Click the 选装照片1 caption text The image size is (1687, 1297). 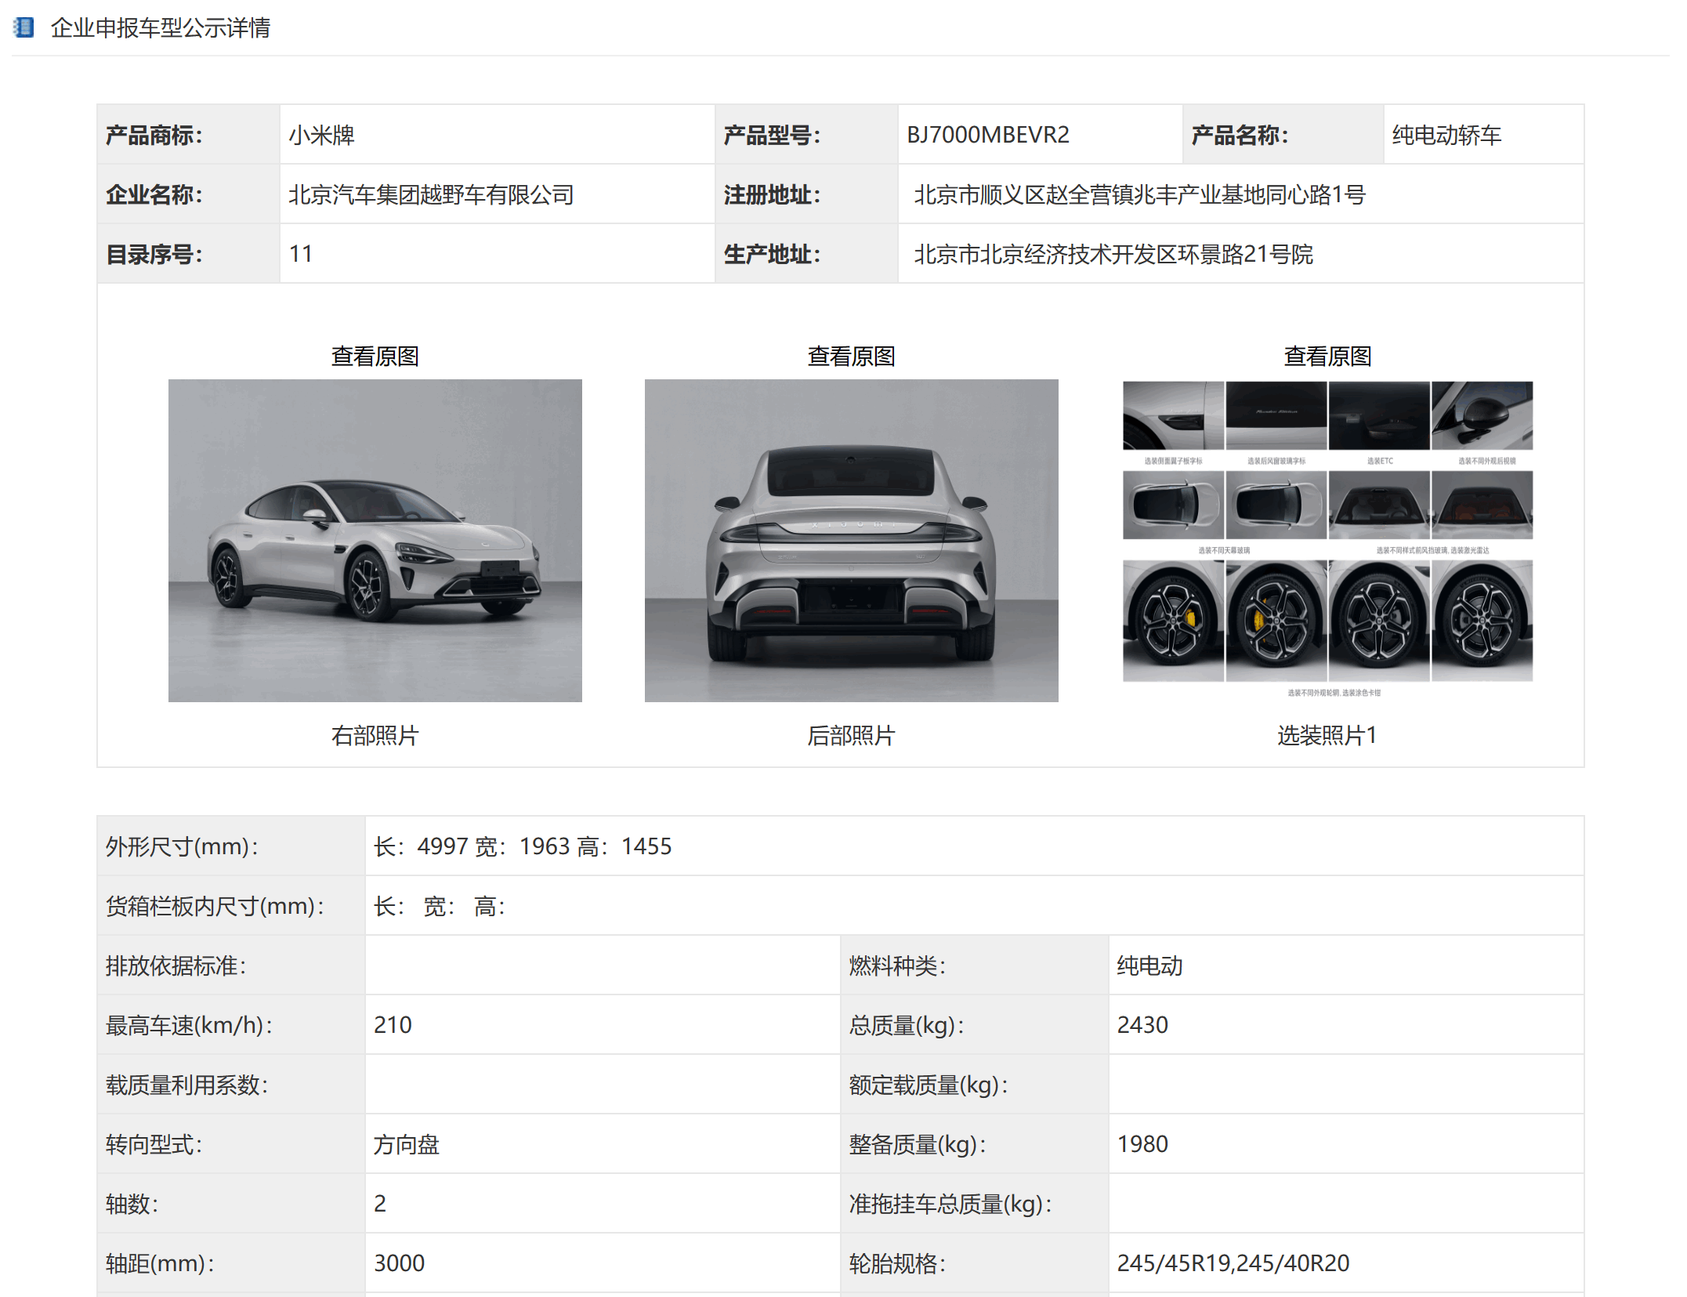coord(1327,735)
